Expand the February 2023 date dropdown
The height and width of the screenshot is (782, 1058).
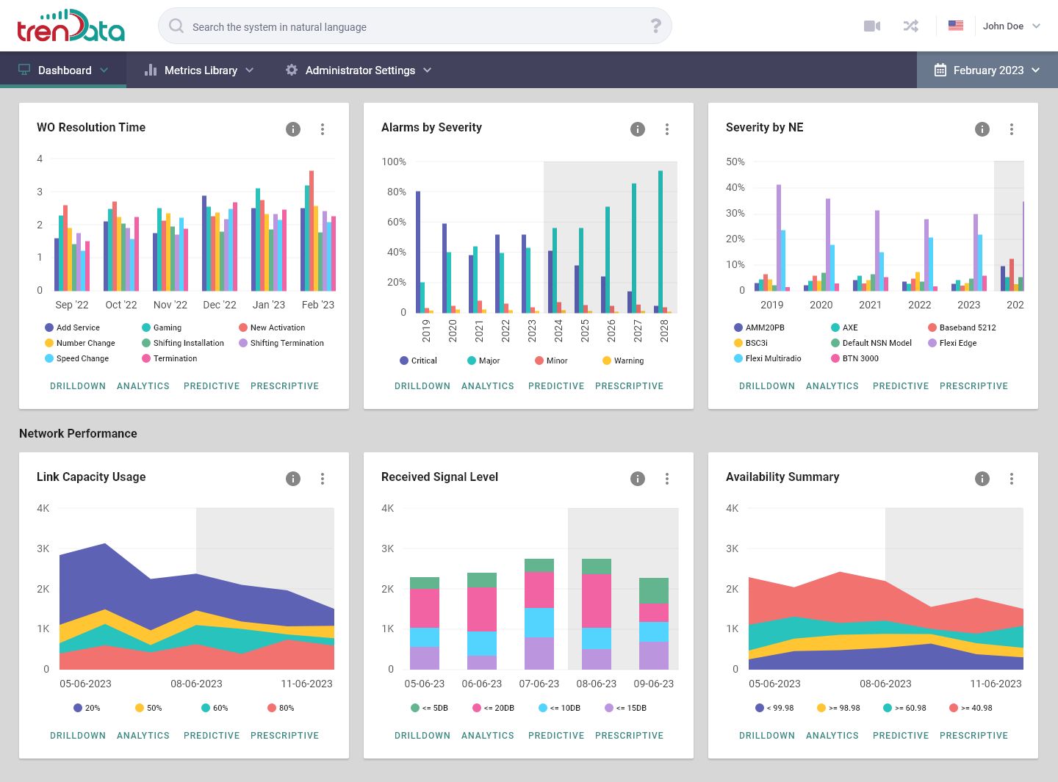(987, 70)
